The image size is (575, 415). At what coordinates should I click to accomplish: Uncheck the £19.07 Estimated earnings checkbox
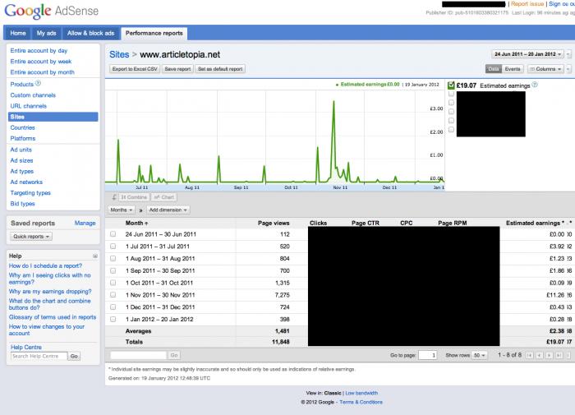pyautogui.click(x=451, y=85)
